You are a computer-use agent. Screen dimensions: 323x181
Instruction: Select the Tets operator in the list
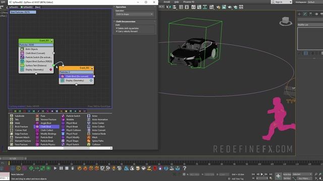17,120
